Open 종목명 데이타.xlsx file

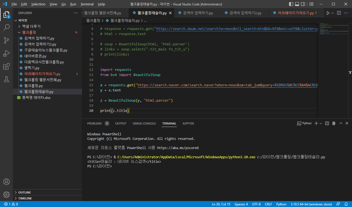click(x=47, y=98)
